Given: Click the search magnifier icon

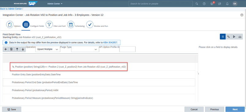Looking at the screenshot, I should click(197, 4).
